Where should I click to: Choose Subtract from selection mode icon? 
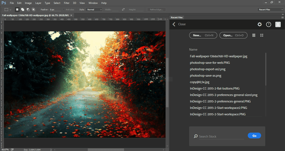point(28,9)
